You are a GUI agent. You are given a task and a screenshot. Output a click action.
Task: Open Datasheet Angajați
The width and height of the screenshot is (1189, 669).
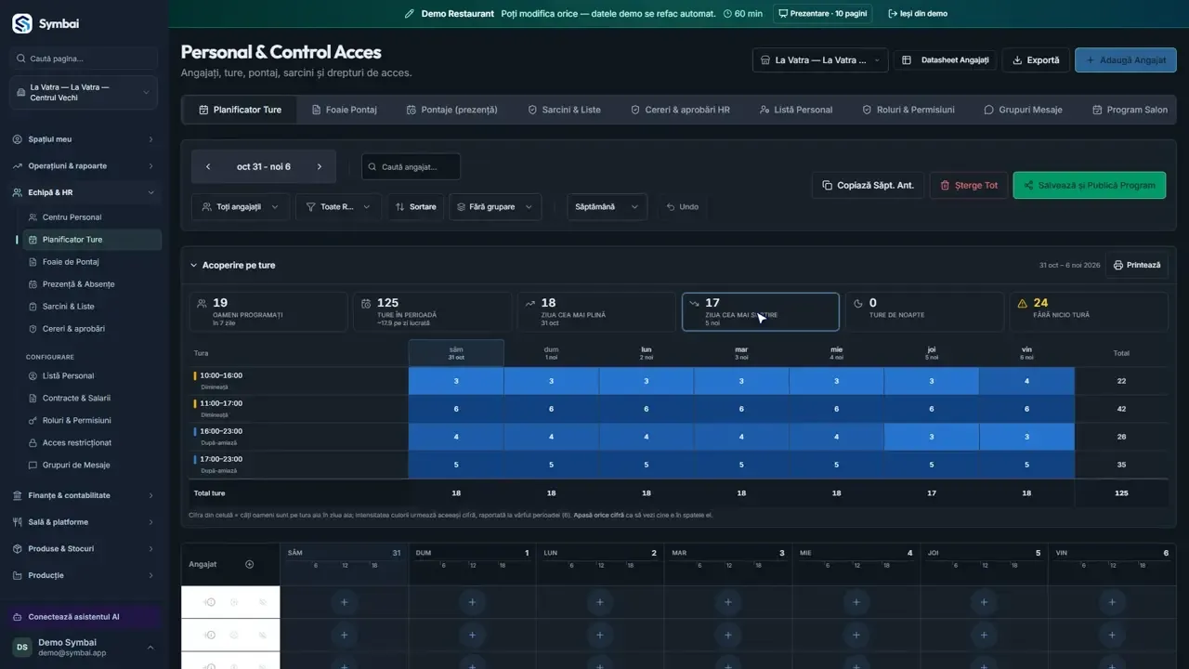pos(946,60)
